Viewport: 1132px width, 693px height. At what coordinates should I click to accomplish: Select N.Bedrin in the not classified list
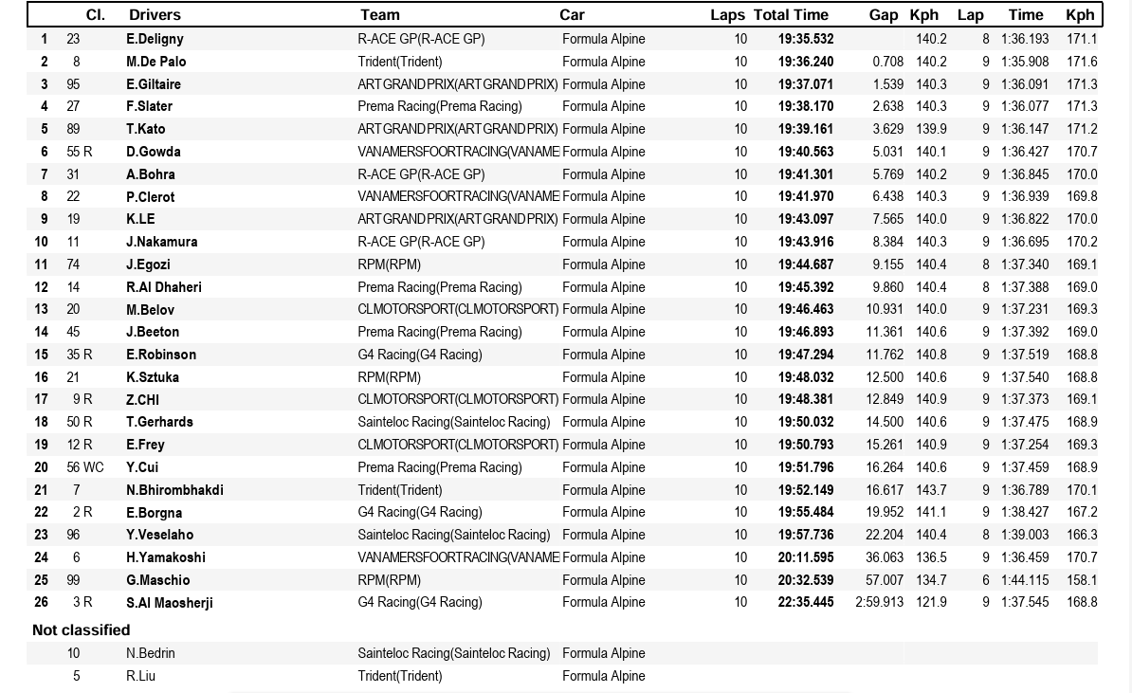151,653
